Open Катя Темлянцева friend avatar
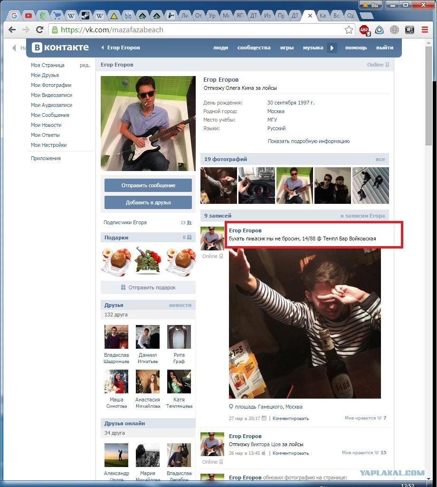Viewport: 437px width, 487px height. coord(179,382)
